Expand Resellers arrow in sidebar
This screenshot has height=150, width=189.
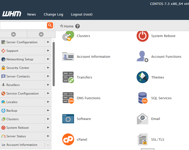48,85
